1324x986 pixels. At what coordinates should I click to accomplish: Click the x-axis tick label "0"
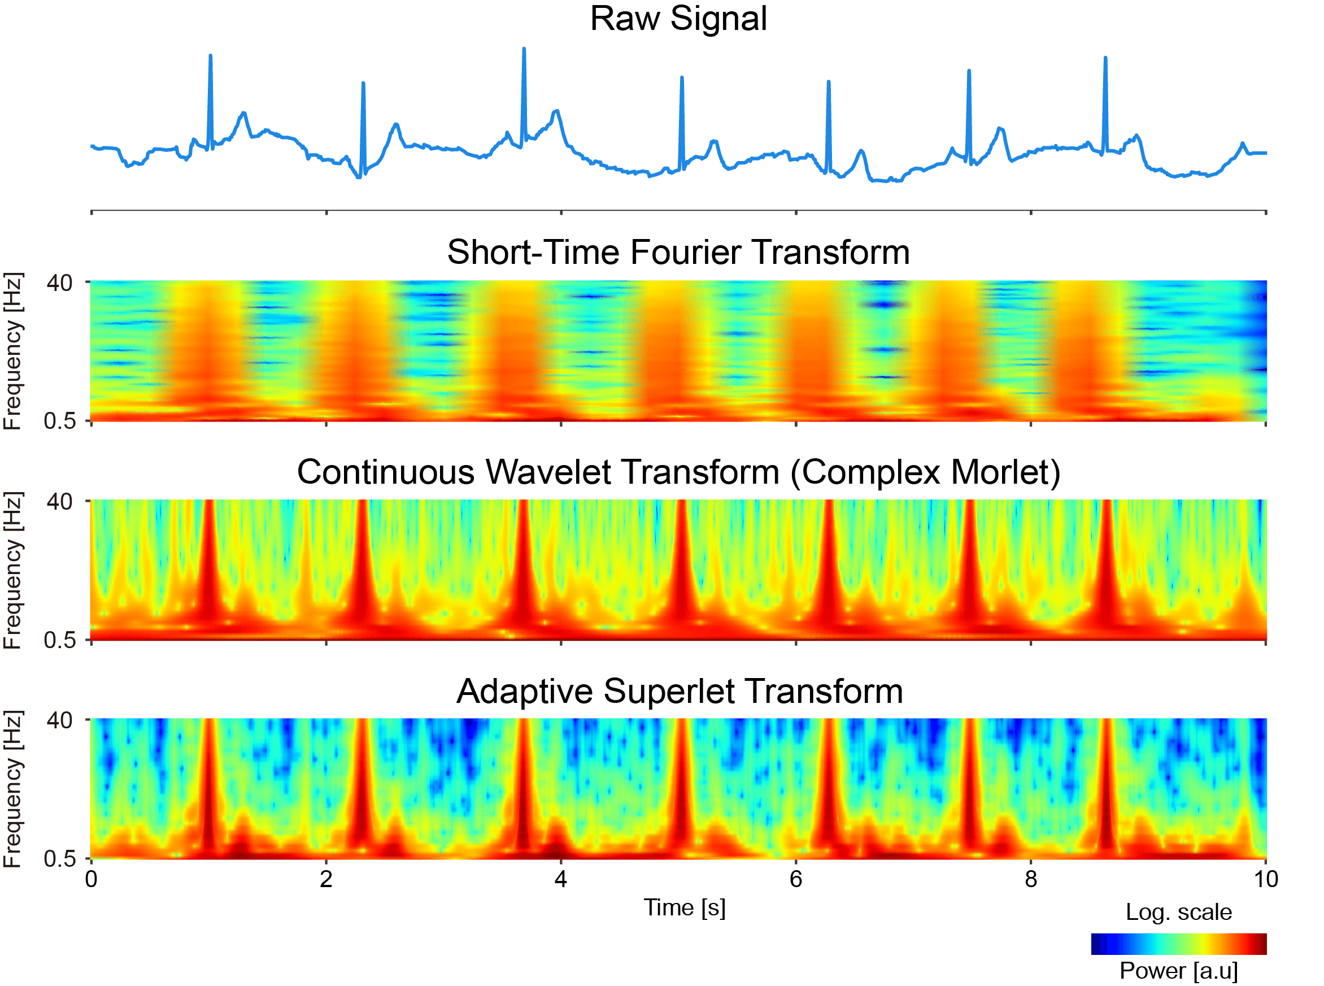(91, 879)
